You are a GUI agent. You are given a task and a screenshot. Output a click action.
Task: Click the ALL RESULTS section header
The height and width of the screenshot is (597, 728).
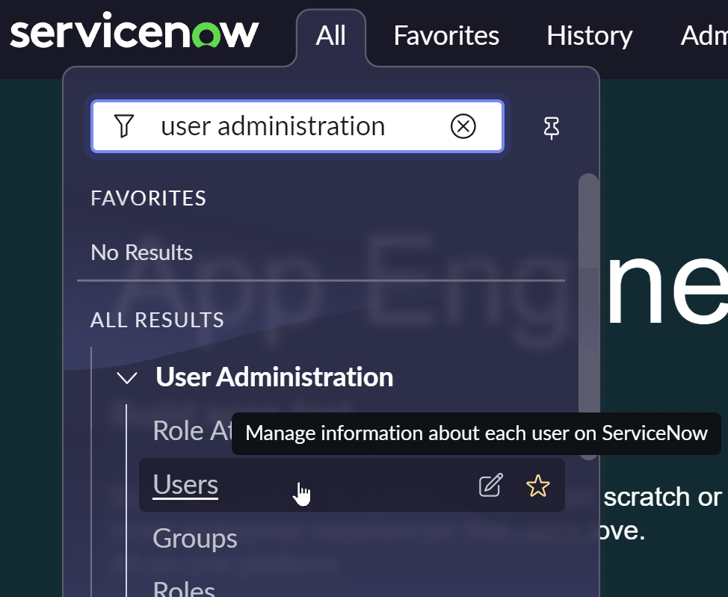(x=157, y=321)
